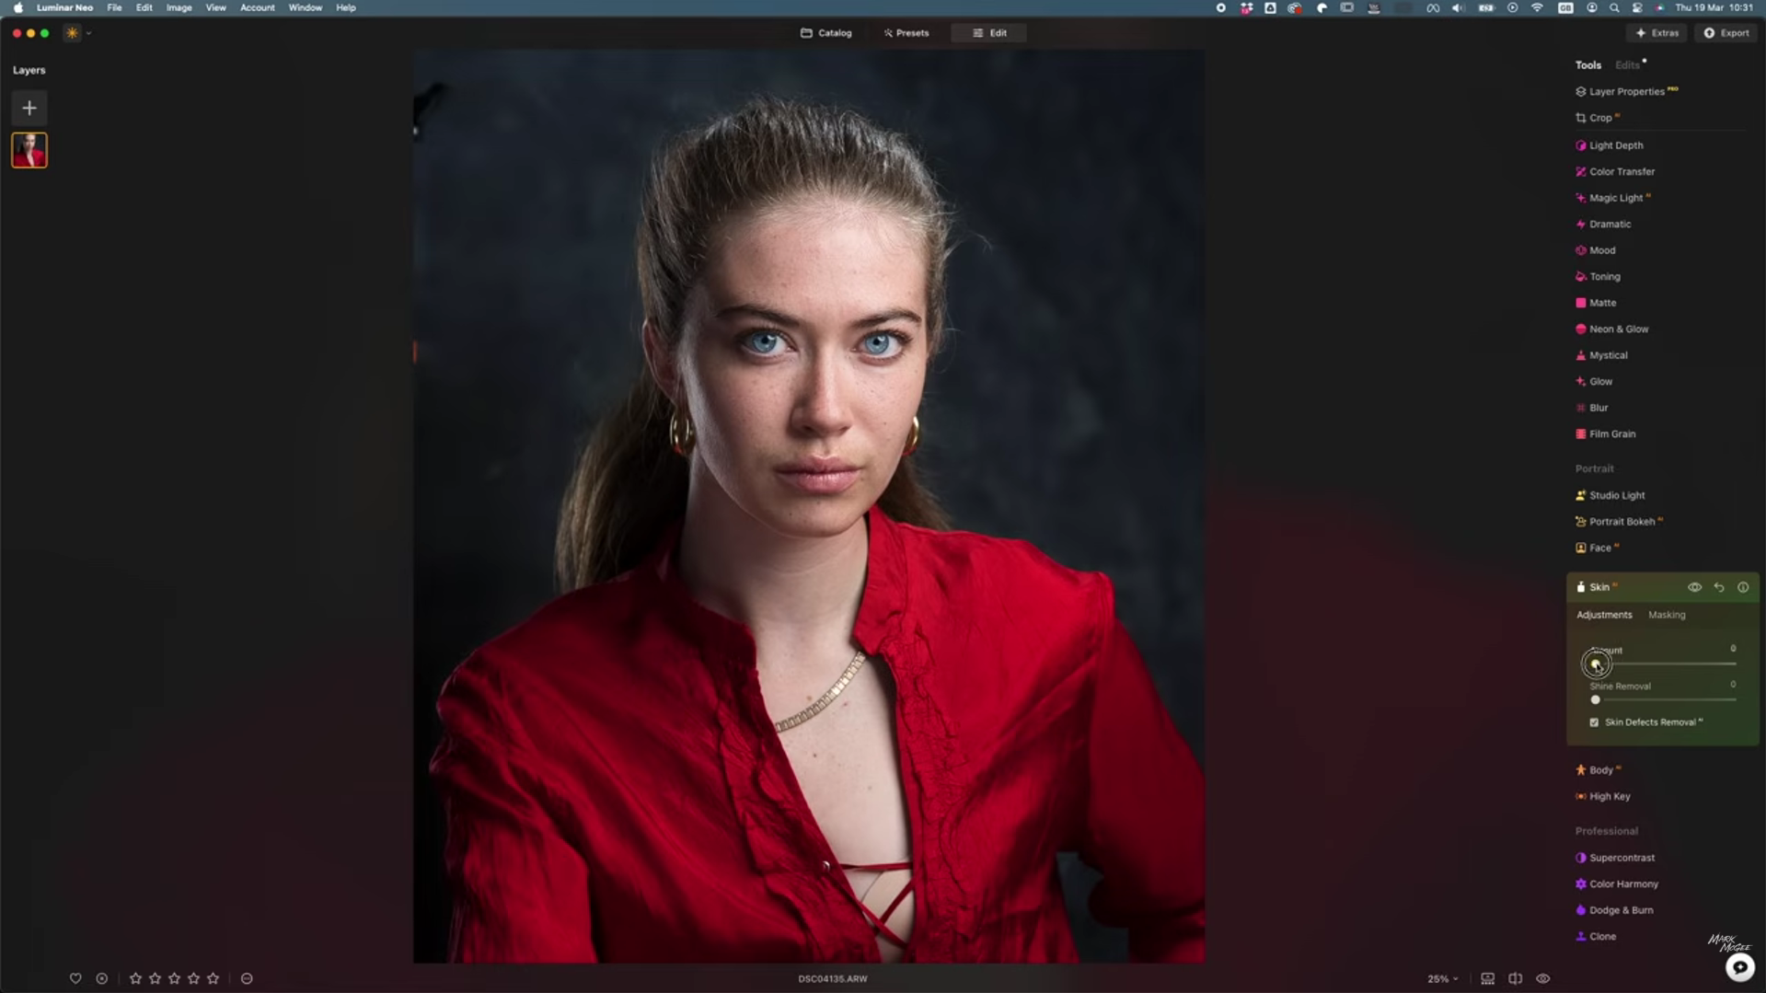The image size is (1766, 993).
Task: Toggle the quick preview eye icon
Action: click(1543, 979)
